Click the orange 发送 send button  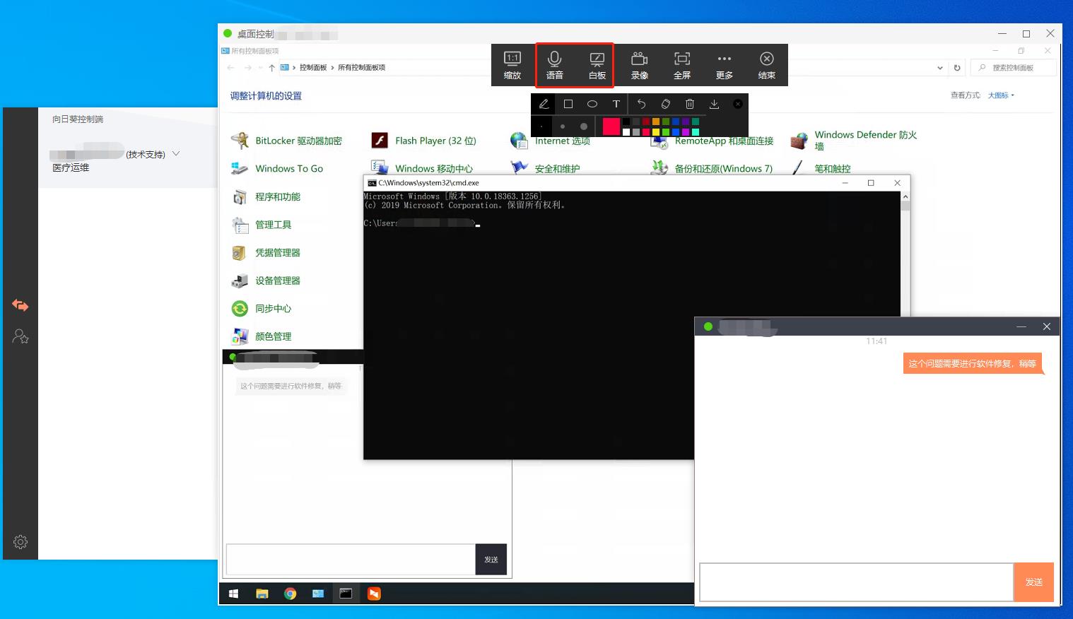1033,582
